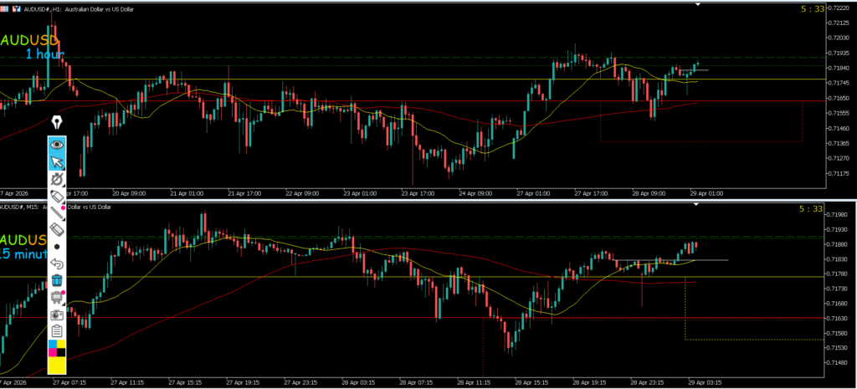Click the '28 Apr 03:15' time label
The image size is (857, 389).
tap(360, 382)
